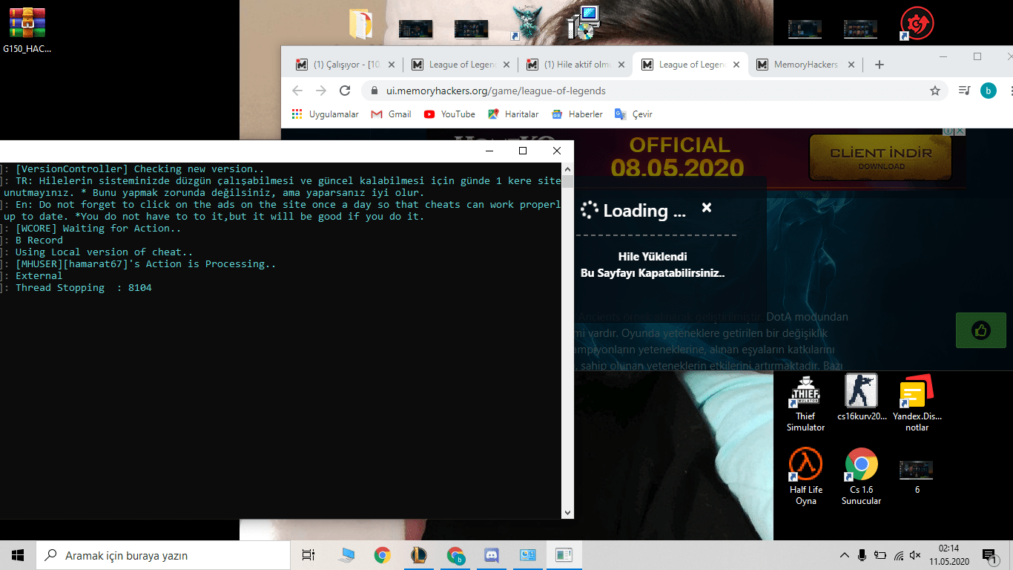View site information via the padlock icon

coord(374,91)
